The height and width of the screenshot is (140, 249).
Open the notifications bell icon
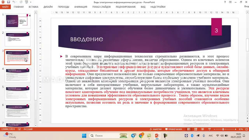244,136
